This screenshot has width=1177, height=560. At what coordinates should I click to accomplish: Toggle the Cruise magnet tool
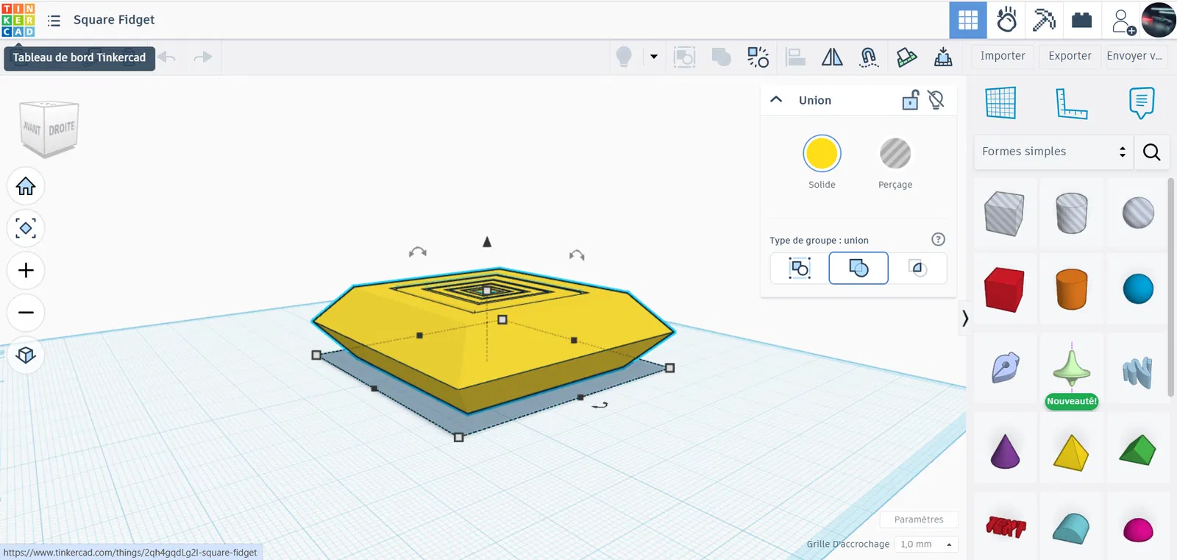coord(869,57)
